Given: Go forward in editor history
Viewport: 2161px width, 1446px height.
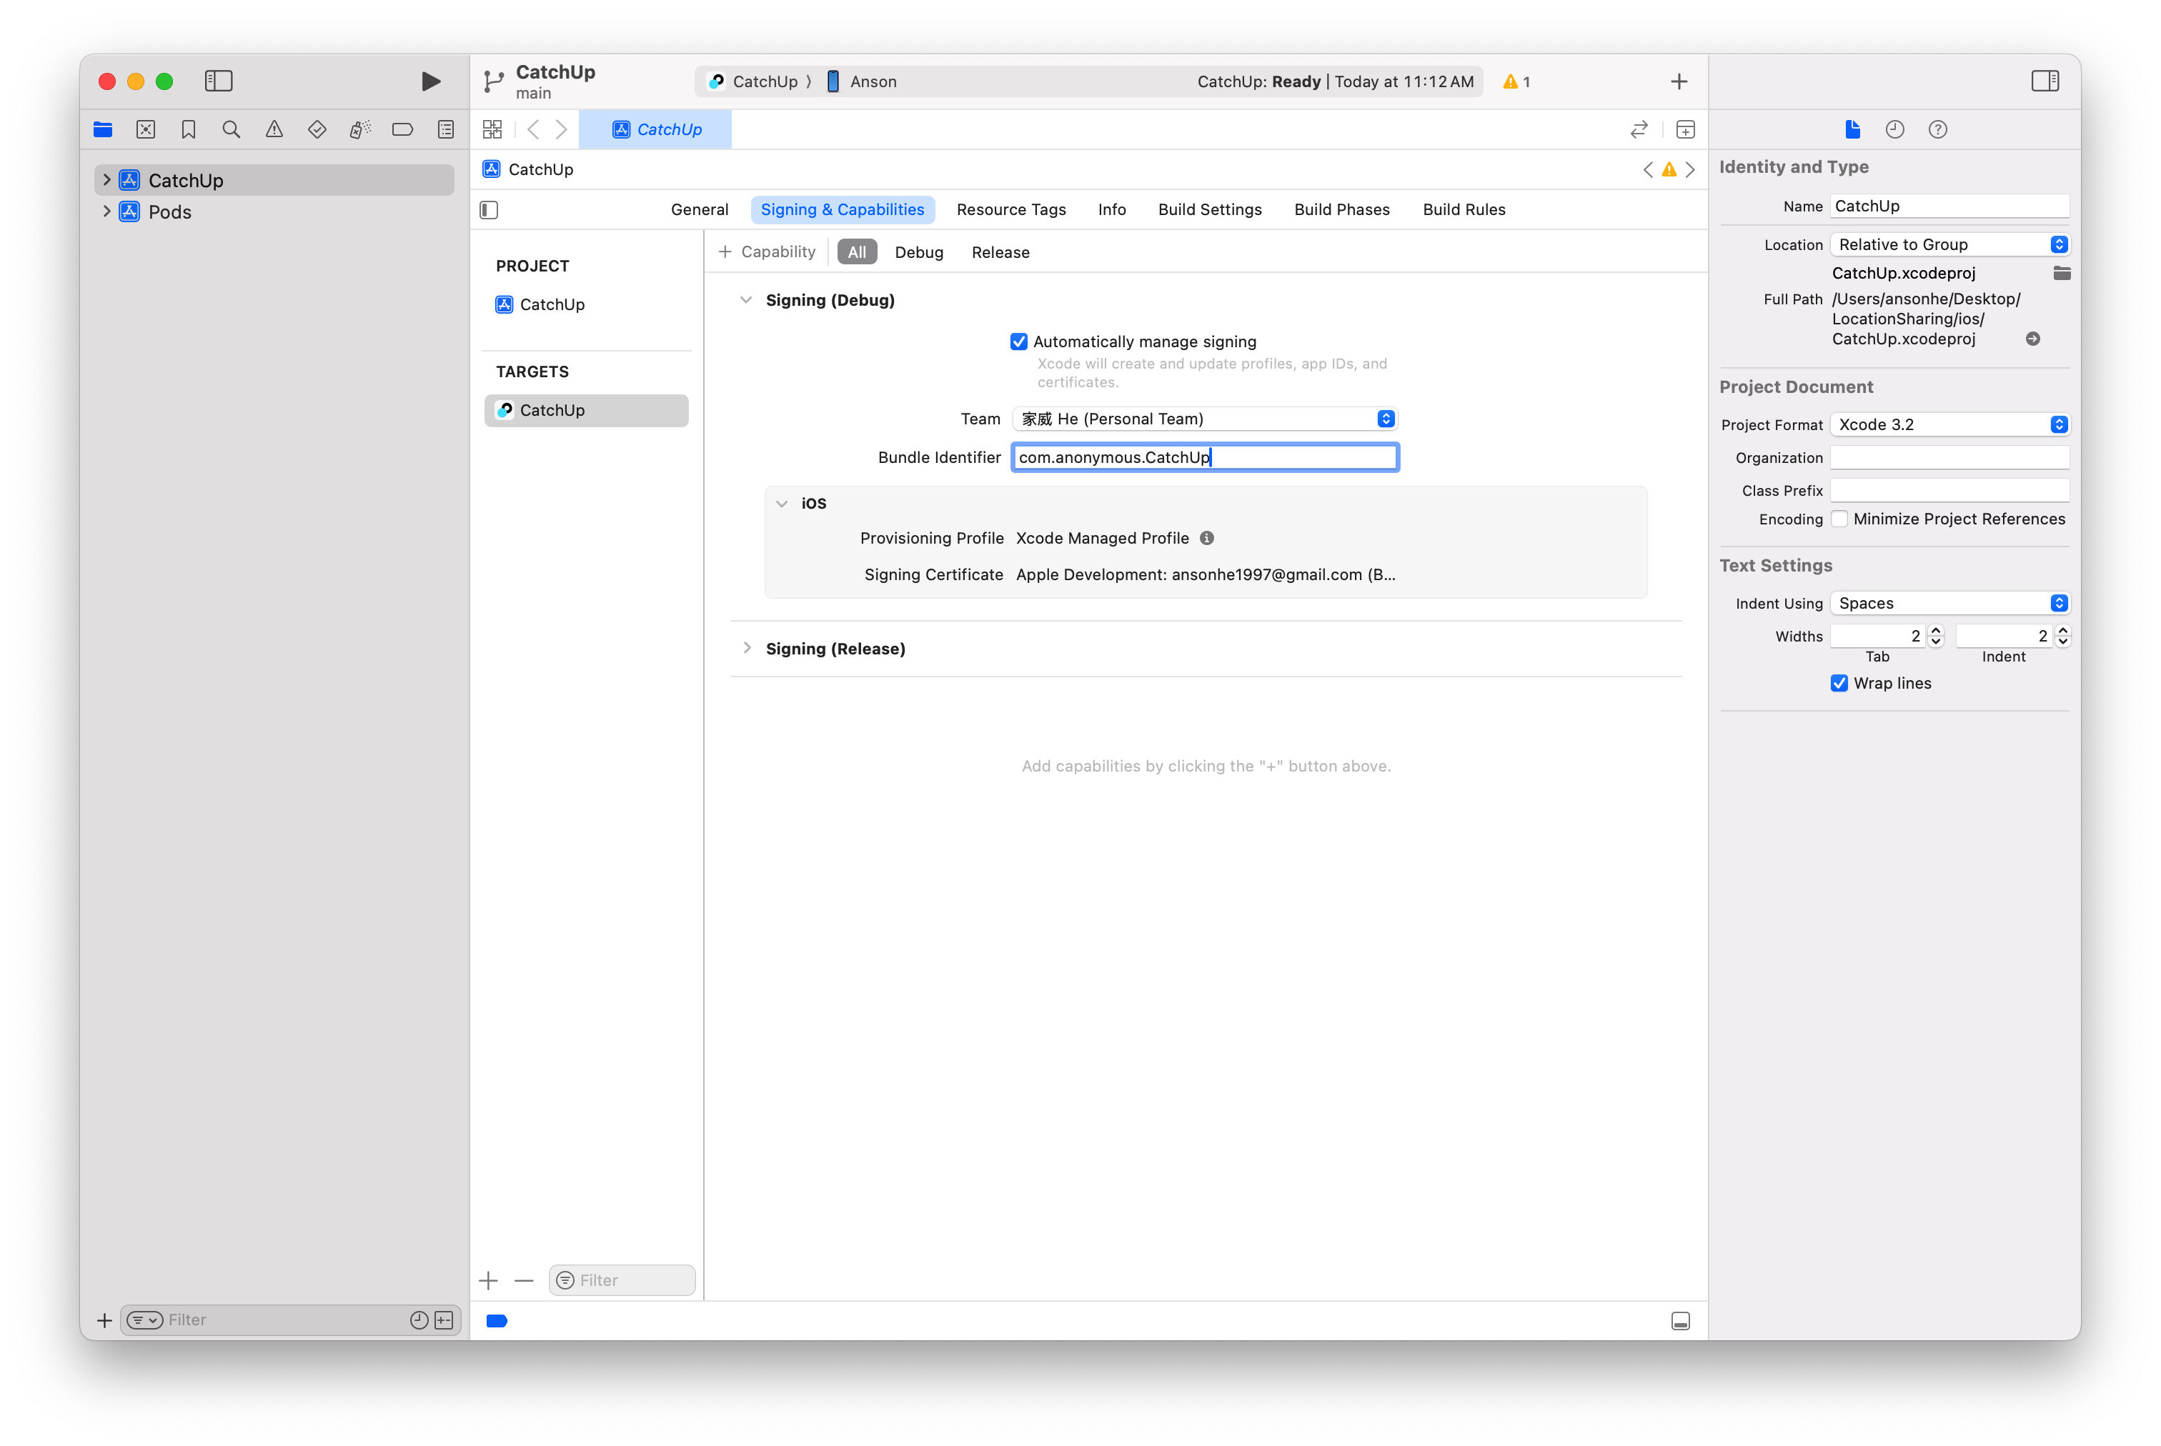Looking at the screenshot, I should [561, 129].
